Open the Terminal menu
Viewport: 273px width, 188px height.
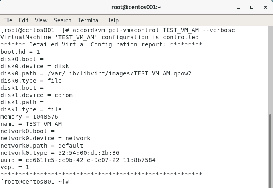tap(89, 20)
